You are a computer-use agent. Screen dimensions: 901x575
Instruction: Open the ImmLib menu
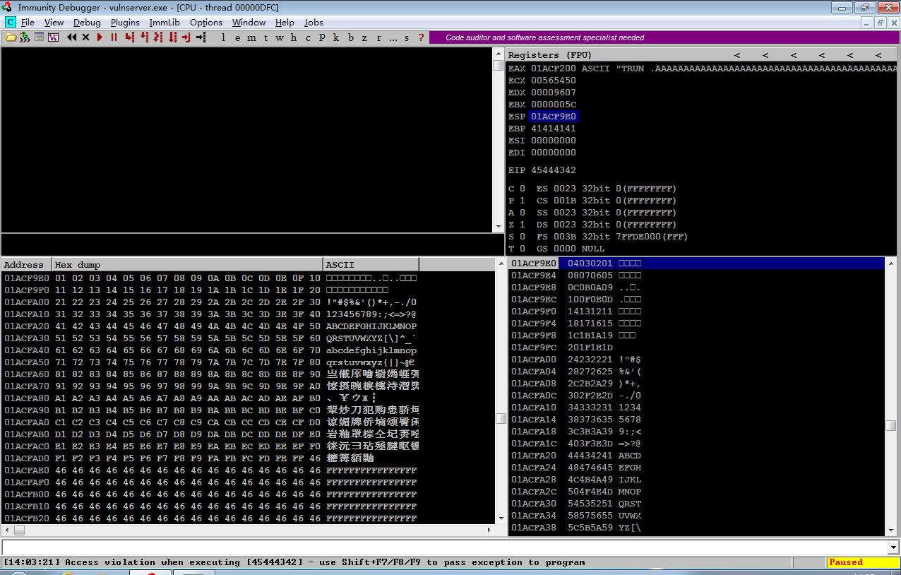[x=165, y=23]
